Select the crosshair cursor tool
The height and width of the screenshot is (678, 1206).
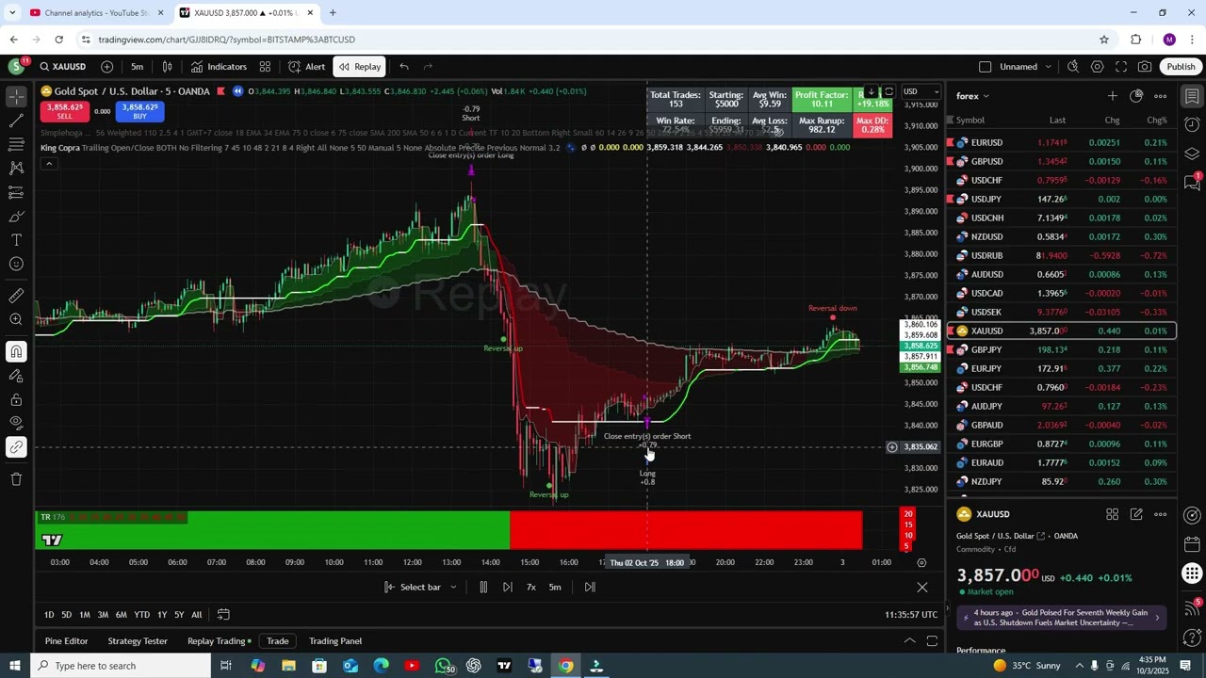coord(16,96)
